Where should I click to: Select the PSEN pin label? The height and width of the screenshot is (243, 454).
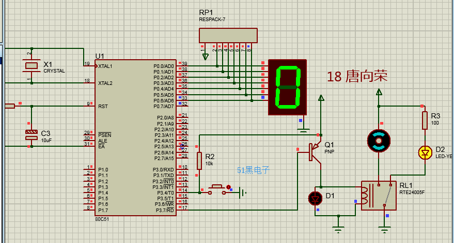click(x=104, y=135)
